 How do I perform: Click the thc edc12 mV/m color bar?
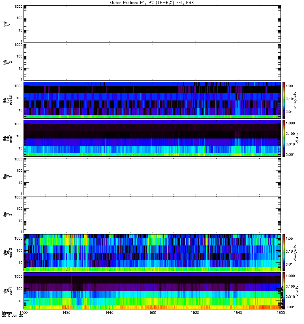(284, 252)
